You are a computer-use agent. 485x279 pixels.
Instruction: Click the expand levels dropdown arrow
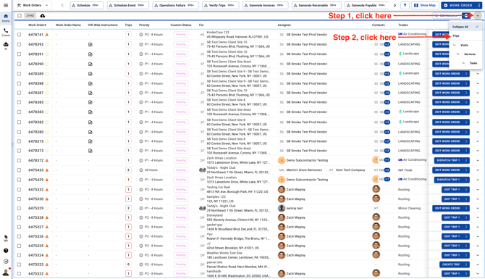point(478,16)
